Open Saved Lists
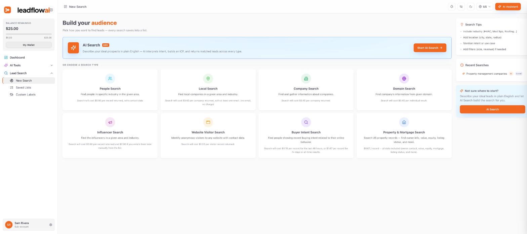This screenshot has width=527, height=234. pyautogui.click(x=23, y=87)
